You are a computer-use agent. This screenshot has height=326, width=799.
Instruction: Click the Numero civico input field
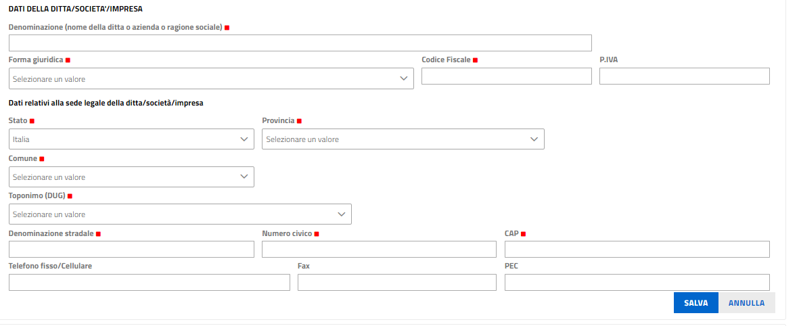tap(379, 249)
